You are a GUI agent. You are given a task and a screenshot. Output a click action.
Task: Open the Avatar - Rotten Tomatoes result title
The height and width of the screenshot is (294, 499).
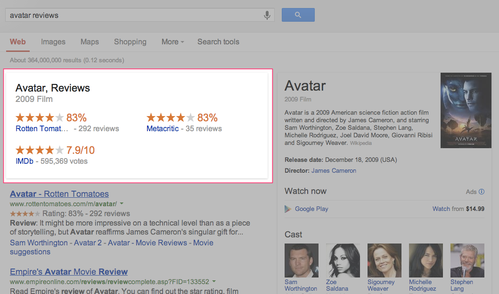coord(59,194)
